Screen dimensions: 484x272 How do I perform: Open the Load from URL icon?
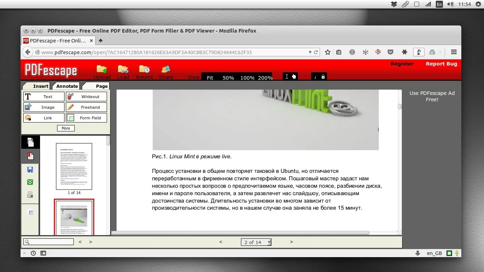pos(123,69)
